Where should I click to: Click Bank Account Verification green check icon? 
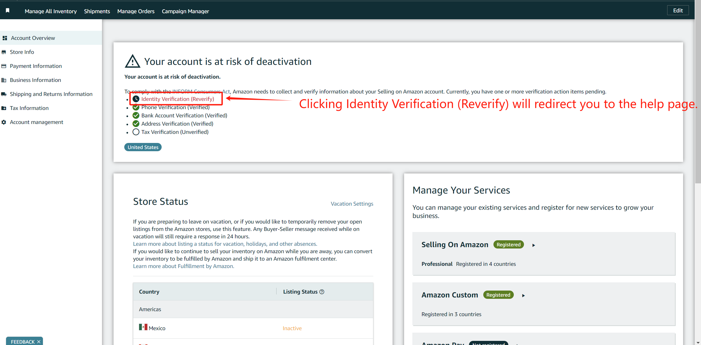coord(136,115)
